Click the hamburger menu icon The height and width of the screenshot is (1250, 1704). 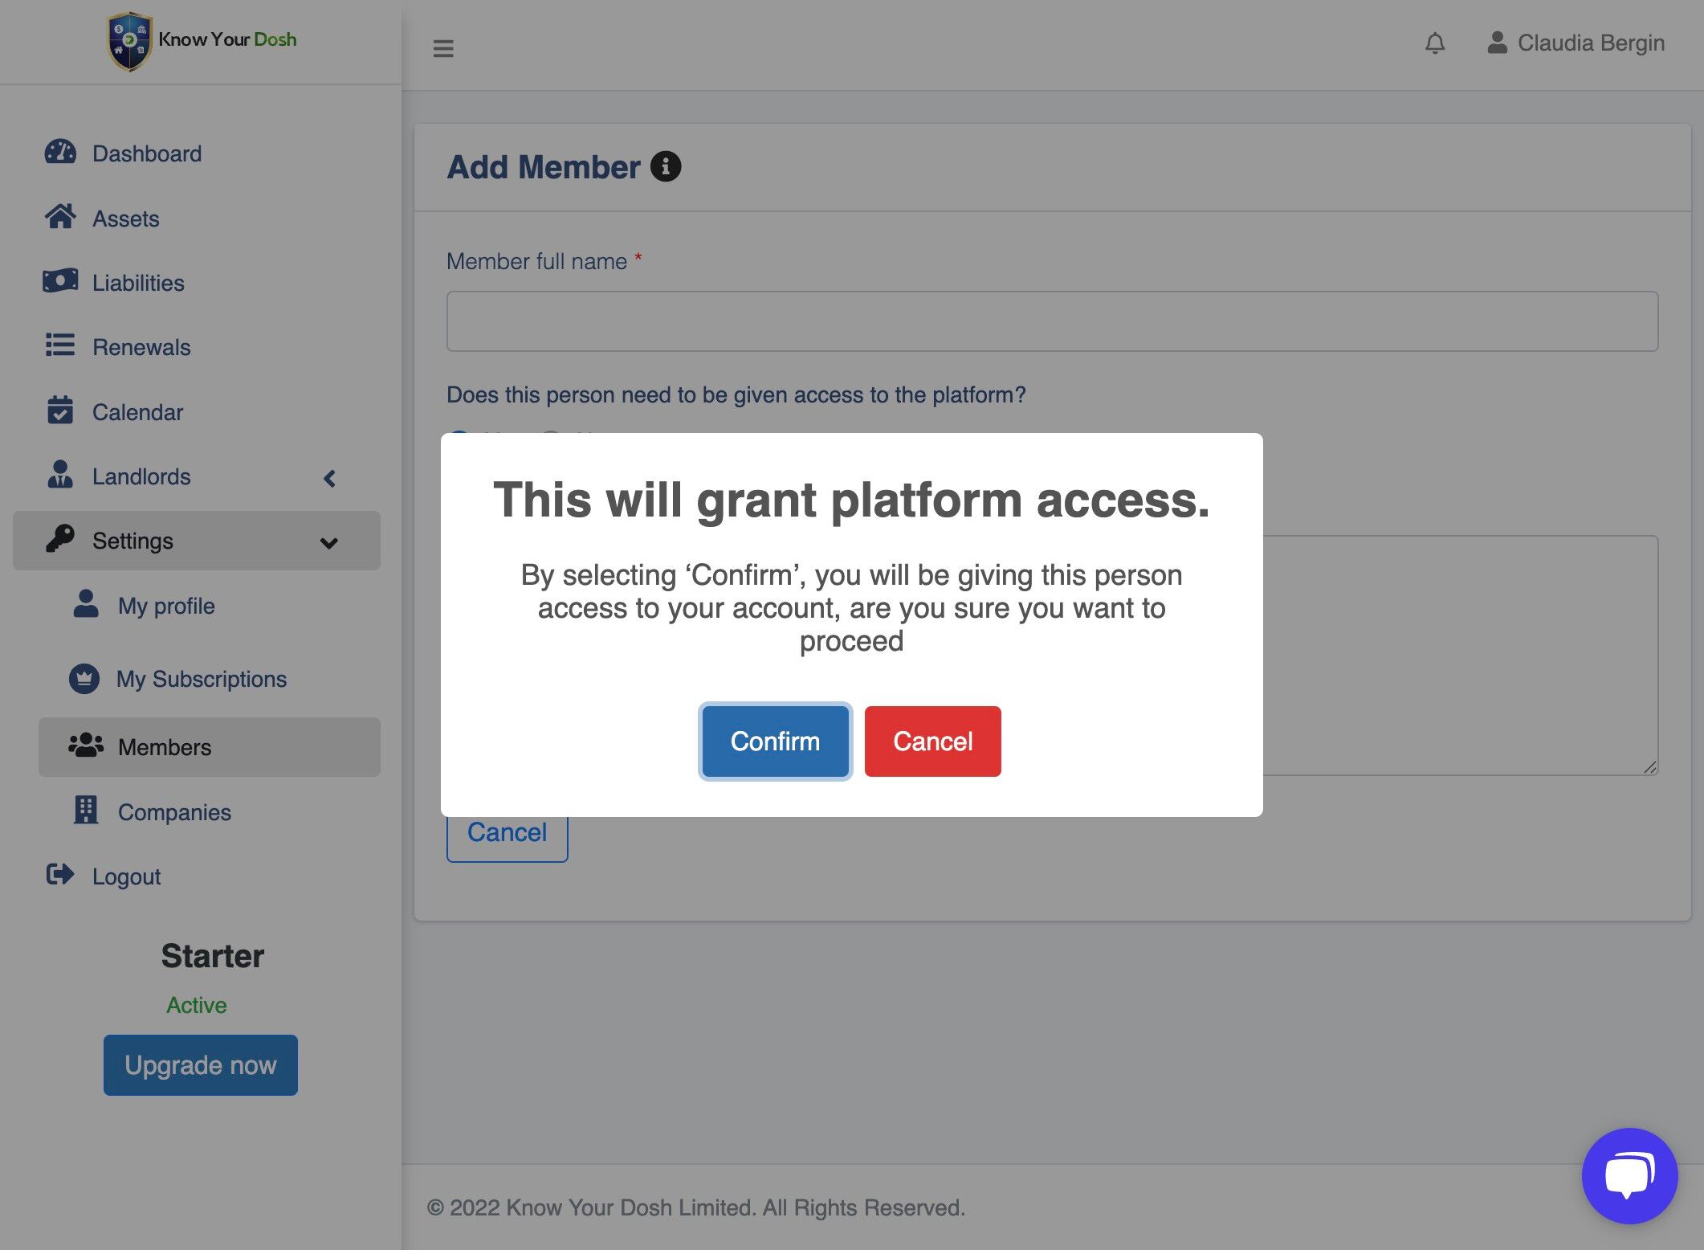click(443, 49)
